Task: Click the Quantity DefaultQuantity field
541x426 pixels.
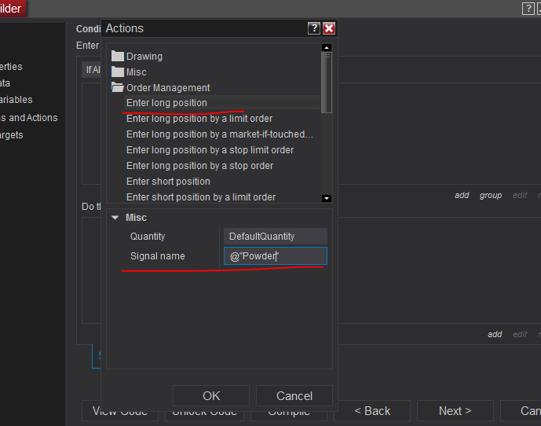Action: [x=275, y=237]
